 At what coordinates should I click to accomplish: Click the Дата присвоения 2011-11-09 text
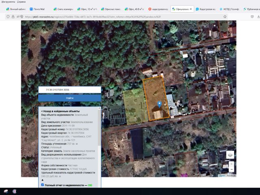pyautogui.click(x=58, y=126)
